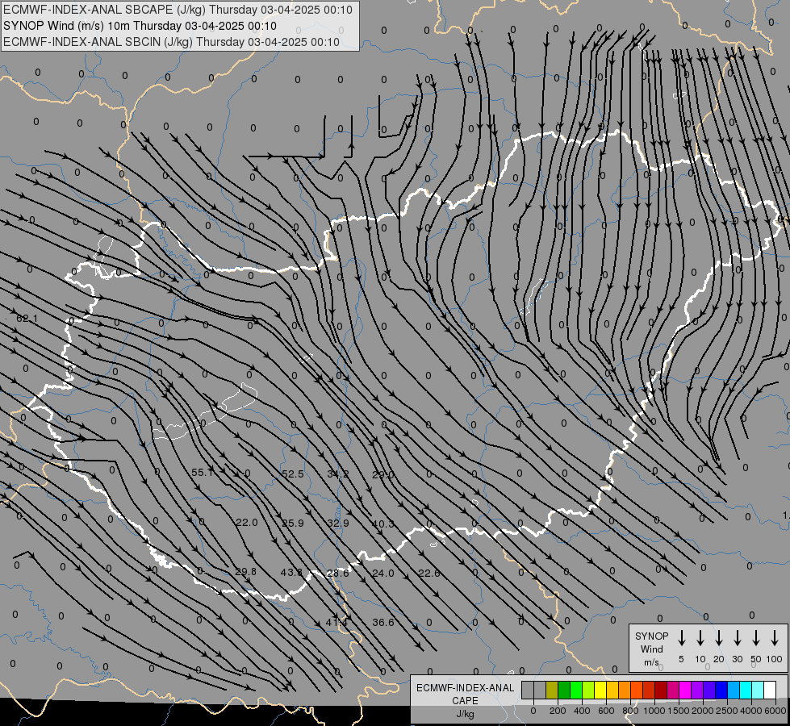Select the 52.5 grid value

tap(293, 474)
